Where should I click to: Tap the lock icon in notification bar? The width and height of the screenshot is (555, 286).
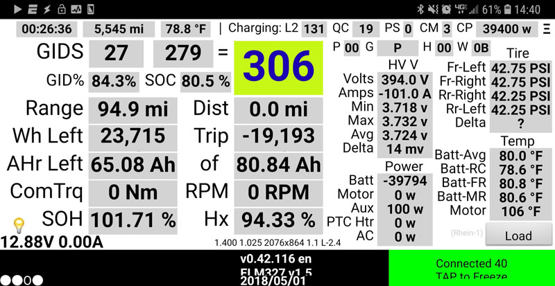(x=62, y=9)
